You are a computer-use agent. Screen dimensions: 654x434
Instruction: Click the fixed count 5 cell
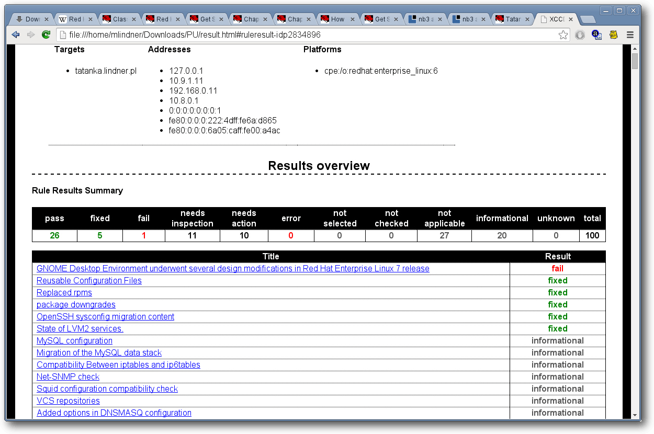point(100,236)
